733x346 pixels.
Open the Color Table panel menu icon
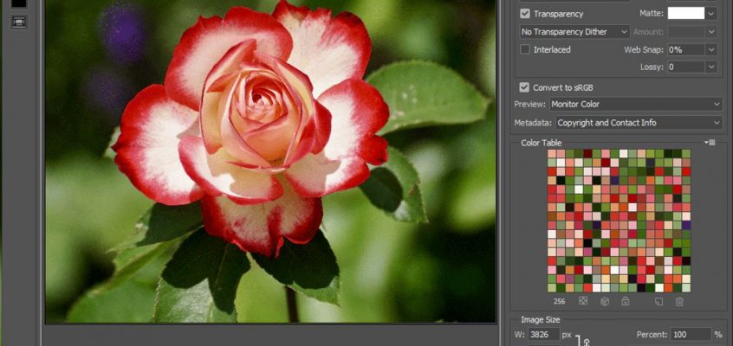(711, 143)
